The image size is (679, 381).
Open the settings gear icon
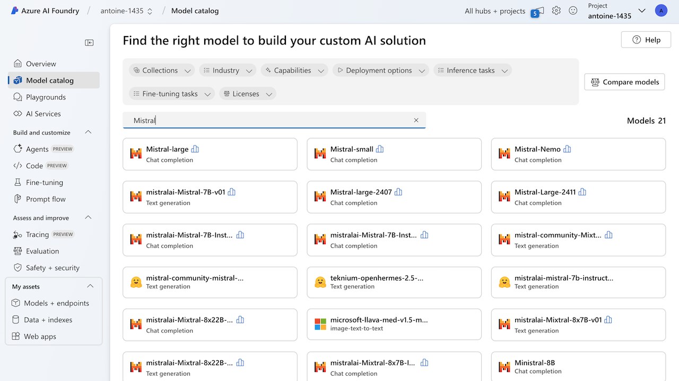tap(556, 11)
